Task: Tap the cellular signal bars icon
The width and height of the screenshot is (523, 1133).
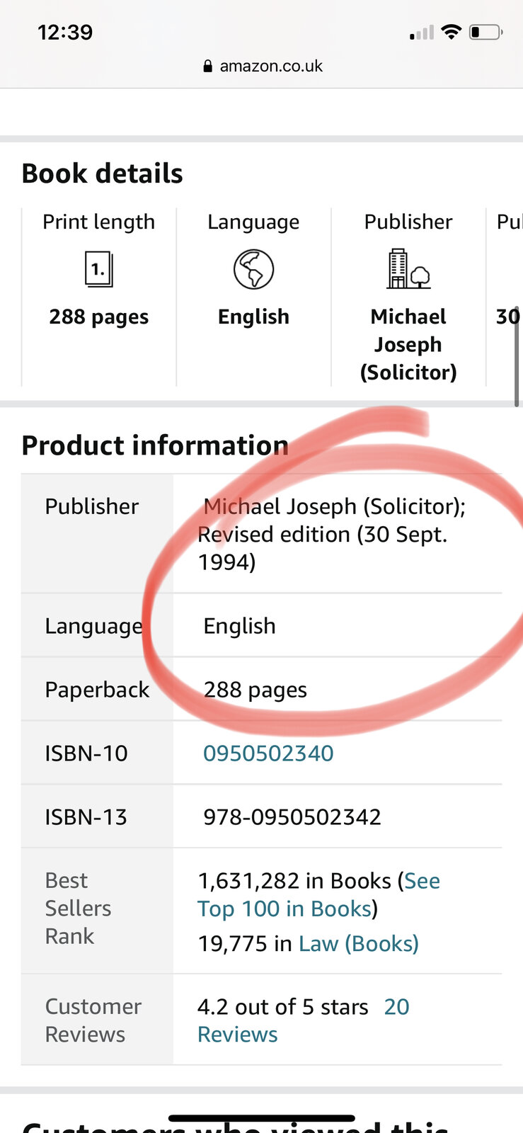Action: point(422,33)
